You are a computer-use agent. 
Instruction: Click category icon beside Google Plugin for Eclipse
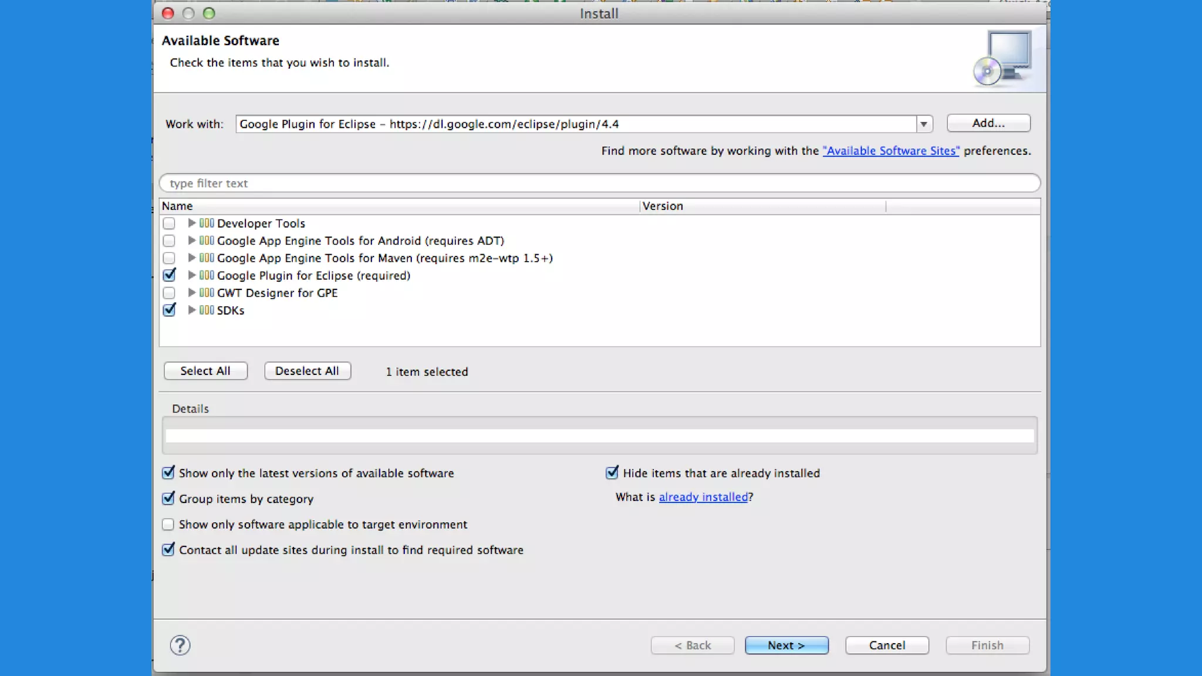click(207, 275)
